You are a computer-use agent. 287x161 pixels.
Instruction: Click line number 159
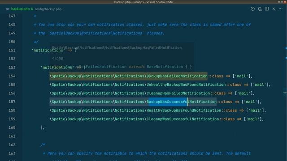12,119
